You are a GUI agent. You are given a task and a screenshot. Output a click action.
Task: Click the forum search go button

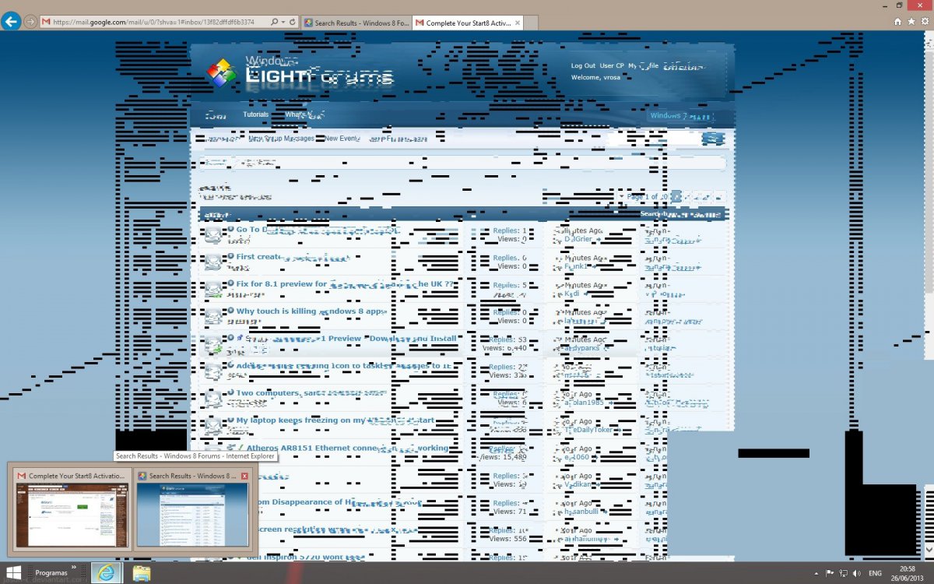pos(713,139)
